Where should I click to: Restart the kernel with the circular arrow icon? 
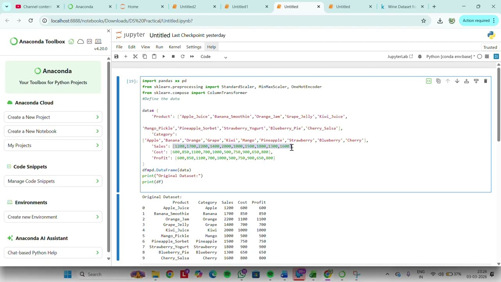tap(182, 57)
